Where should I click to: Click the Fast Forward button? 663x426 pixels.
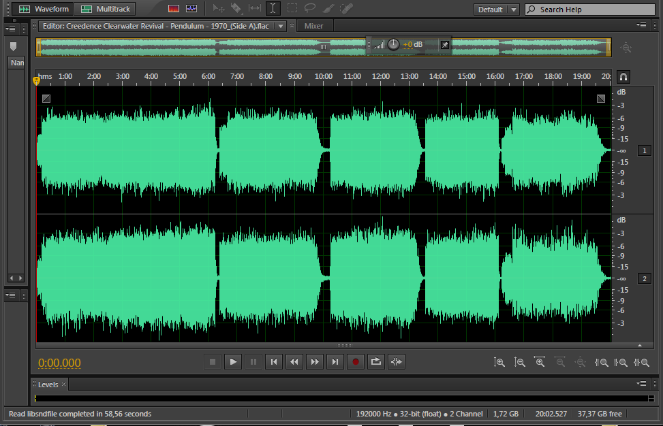(315, 362)
